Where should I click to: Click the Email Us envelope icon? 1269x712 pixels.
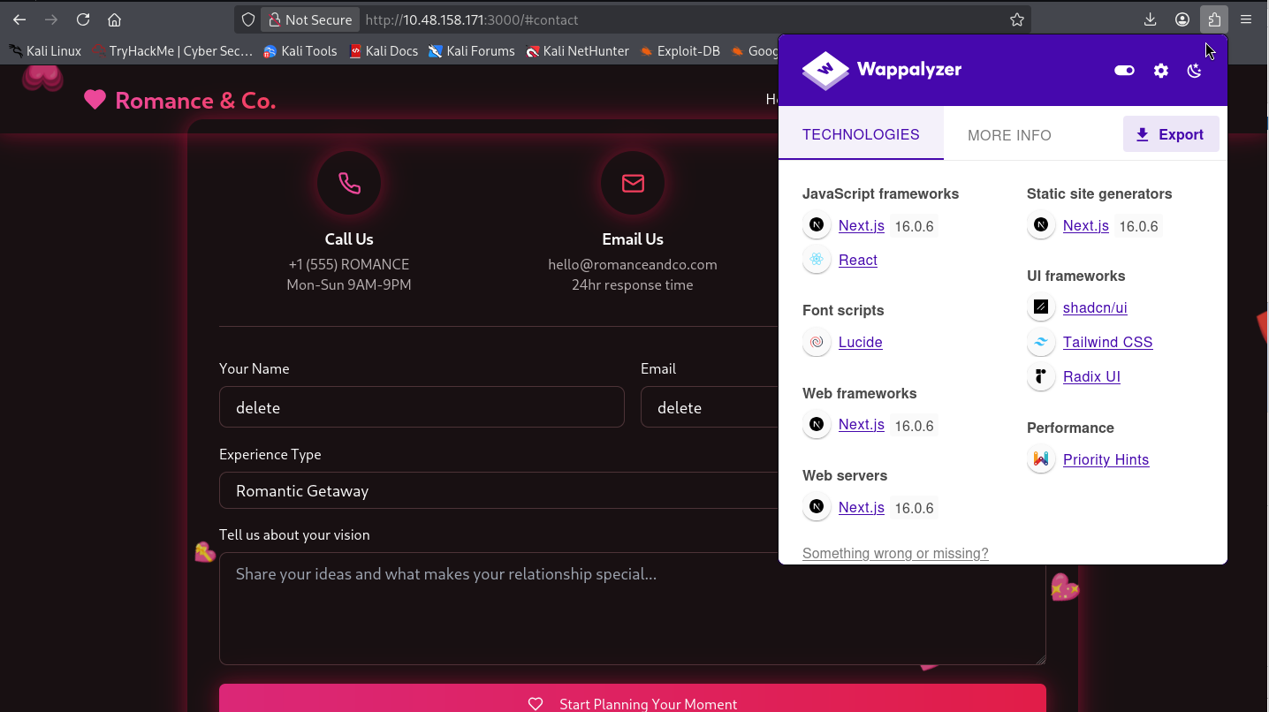coord(633,183)
